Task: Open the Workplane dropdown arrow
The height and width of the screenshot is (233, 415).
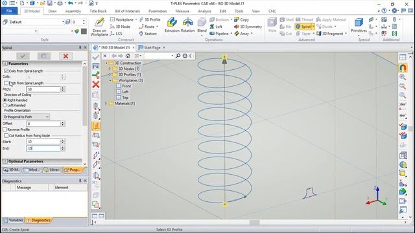Action: 136,19
